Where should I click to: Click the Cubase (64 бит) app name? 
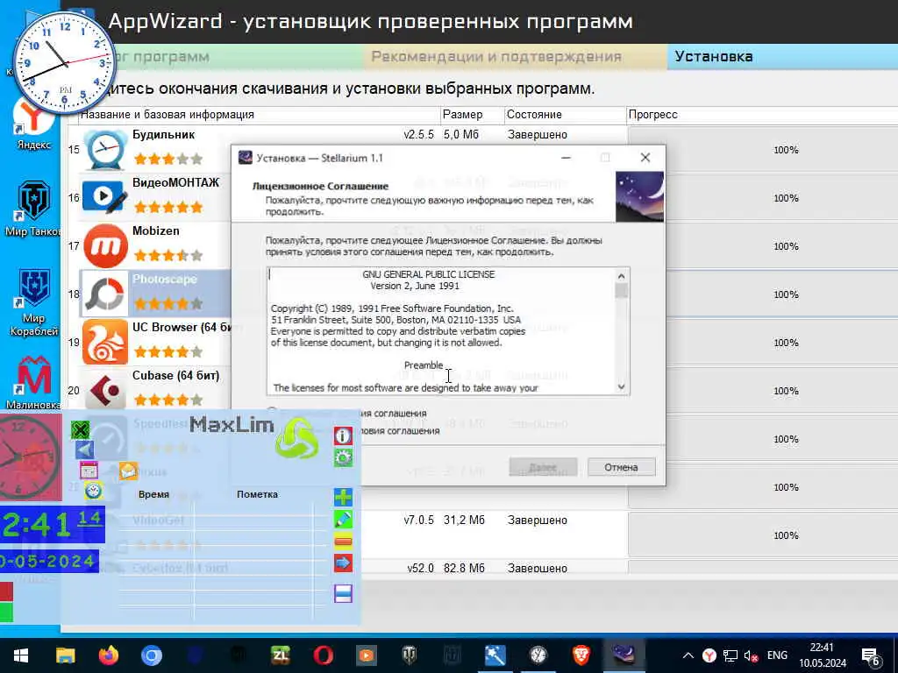175,375
